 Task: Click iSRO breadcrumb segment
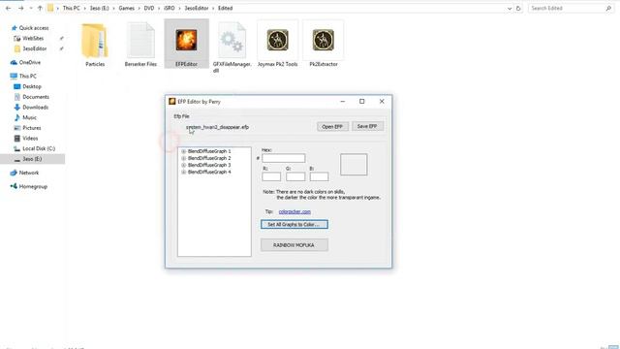170,8
